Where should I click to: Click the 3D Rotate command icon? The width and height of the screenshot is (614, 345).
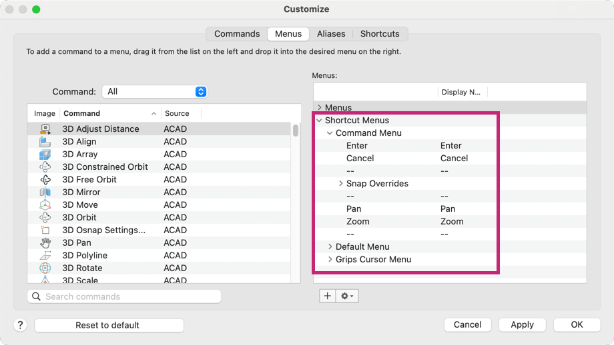coord(45,268)
